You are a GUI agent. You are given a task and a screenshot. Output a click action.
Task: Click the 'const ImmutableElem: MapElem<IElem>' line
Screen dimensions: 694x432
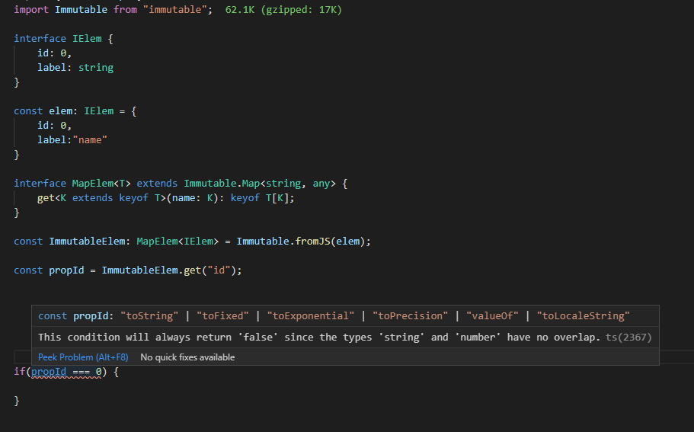[192, 242]
